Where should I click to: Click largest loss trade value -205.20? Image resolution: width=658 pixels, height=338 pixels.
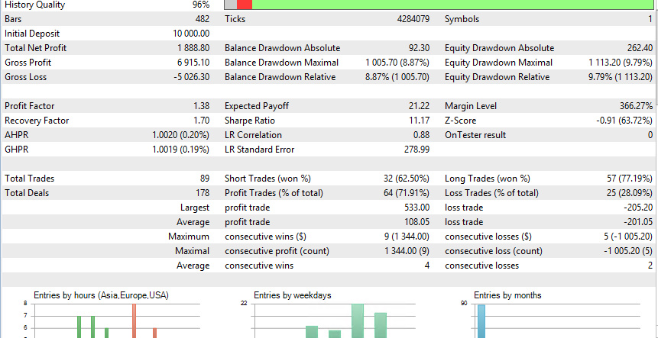[x=638, y=208]
